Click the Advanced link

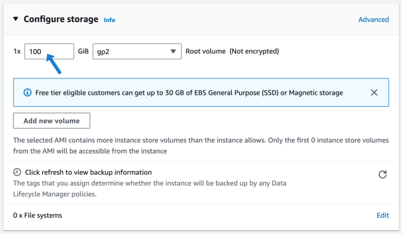point(374,19)
